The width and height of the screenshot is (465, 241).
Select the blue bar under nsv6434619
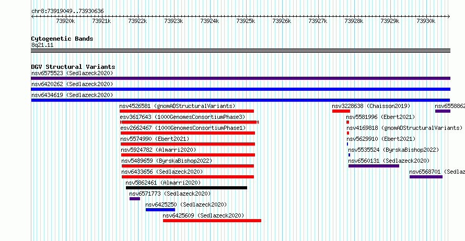[x=240, y=100]
